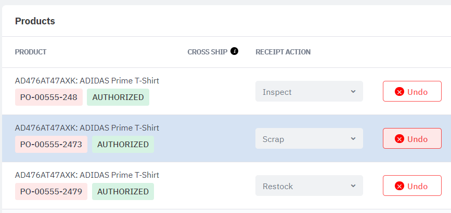Click the Receipt Action column header
This screenshot has width=451, height=213.
(283, 52)
